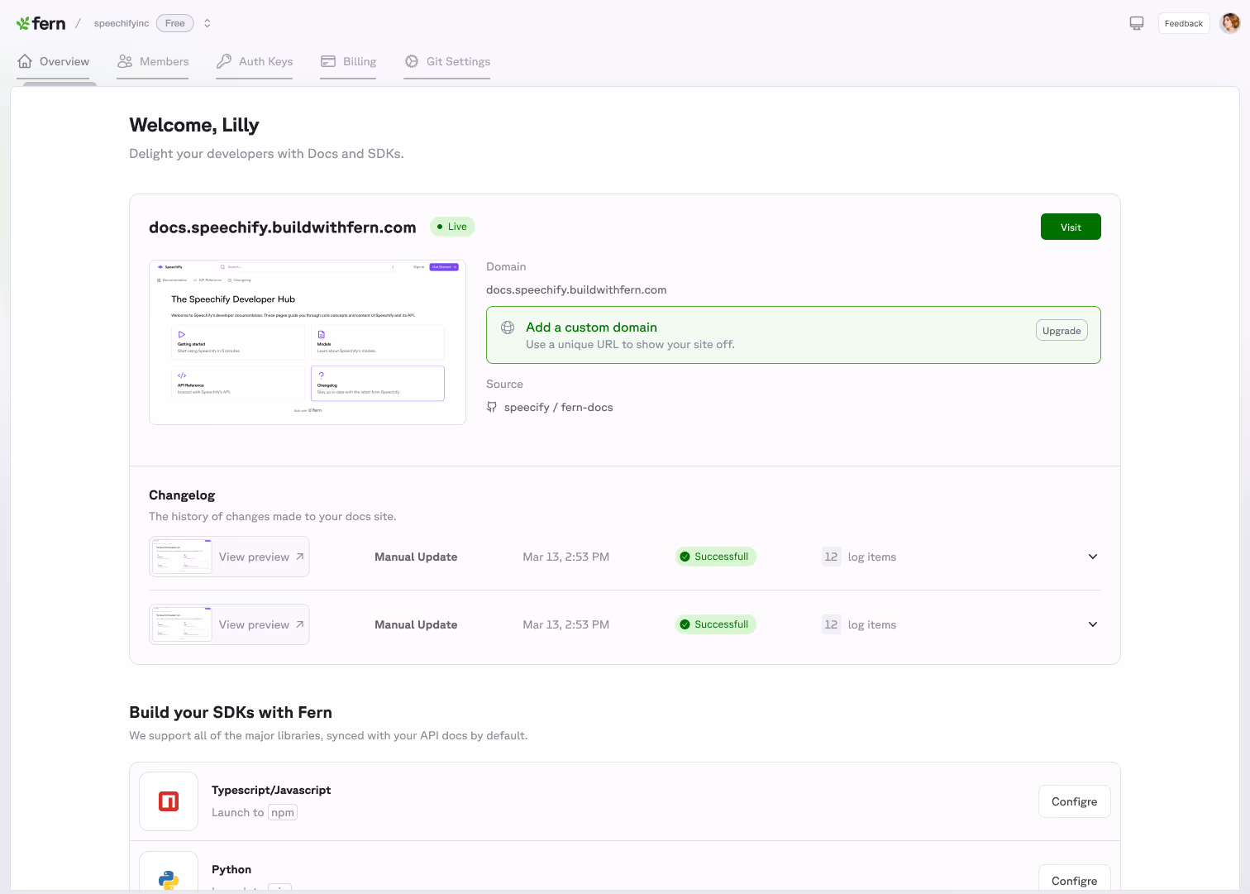The image size is (1250, 894).
Task: Click the Free plan badge
Action: 175,23
